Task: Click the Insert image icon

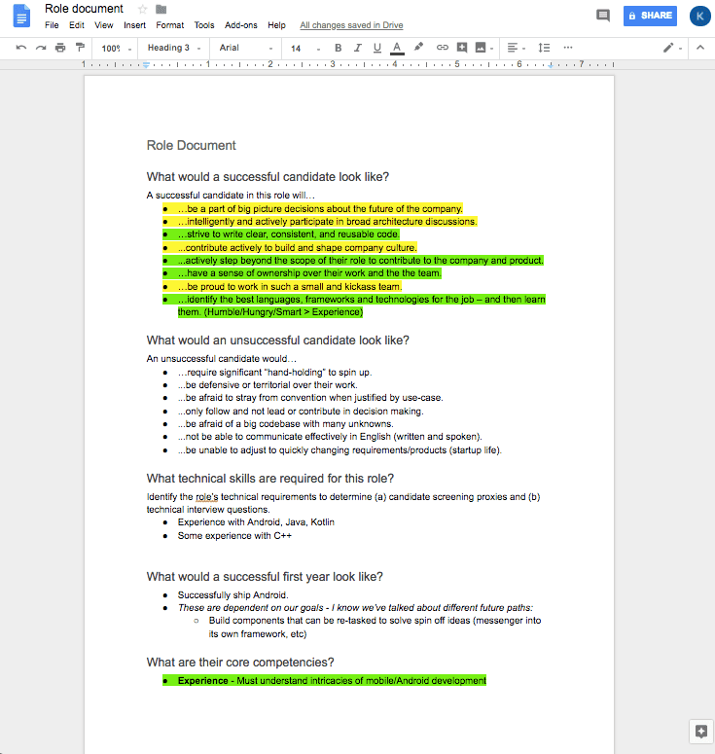Action: 481,47
